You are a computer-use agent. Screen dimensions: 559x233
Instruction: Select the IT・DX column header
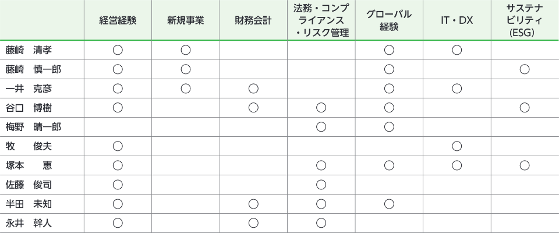[457, 20]
